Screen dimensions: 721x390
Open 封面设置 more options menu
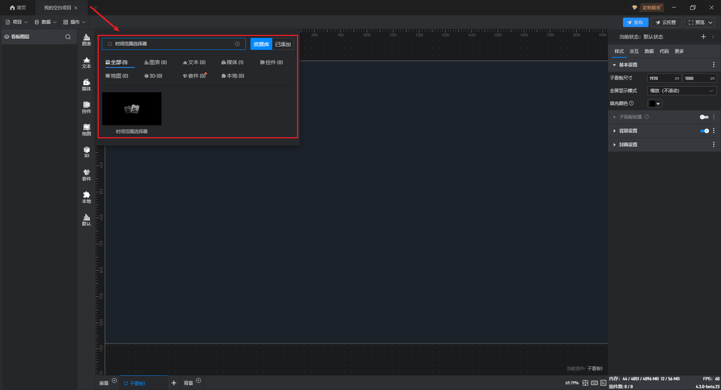click(x=713, y=144)
